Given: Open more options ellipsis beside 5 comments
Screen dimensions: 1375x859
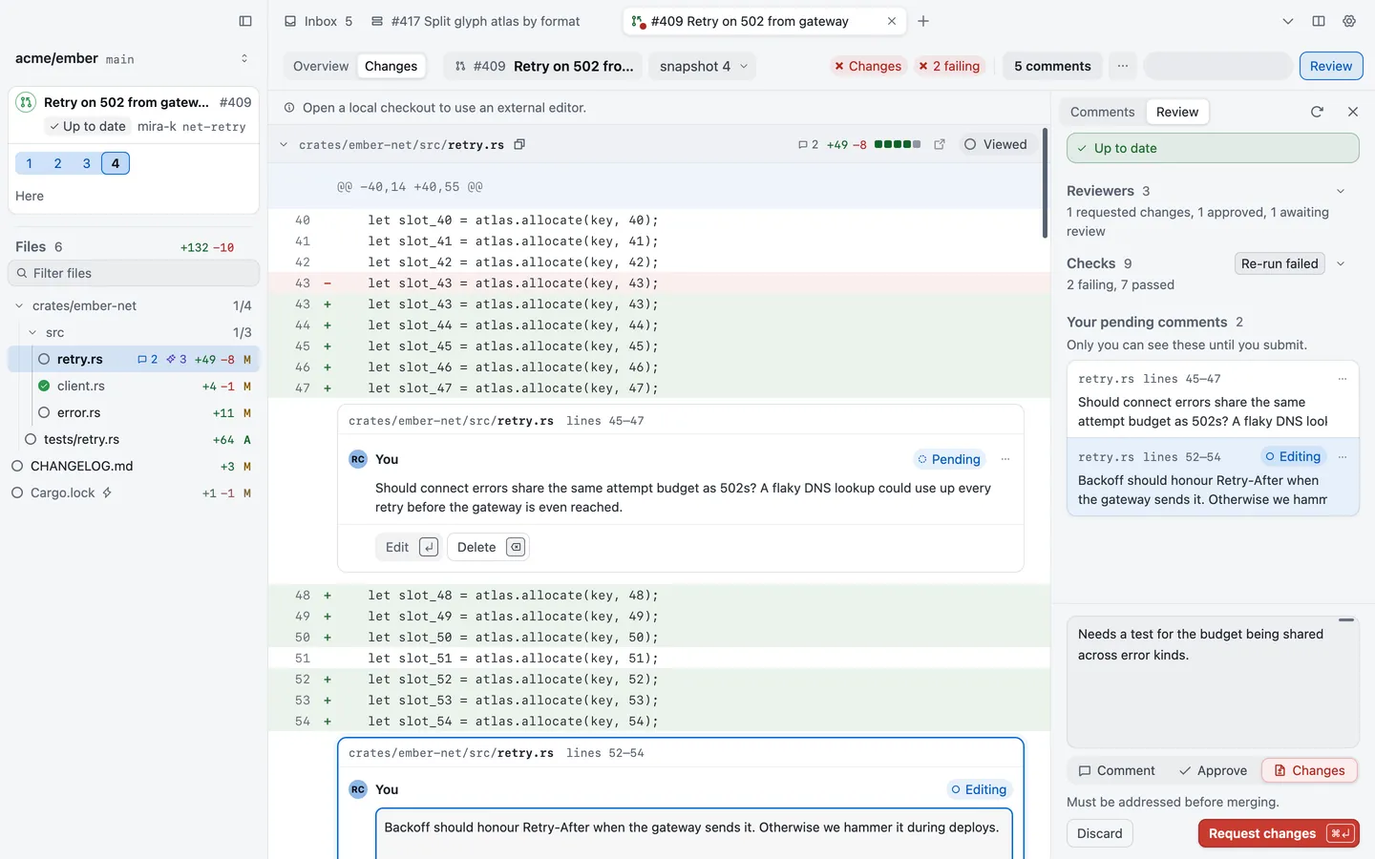Looking at the screenshot, I should point(1123,66).
